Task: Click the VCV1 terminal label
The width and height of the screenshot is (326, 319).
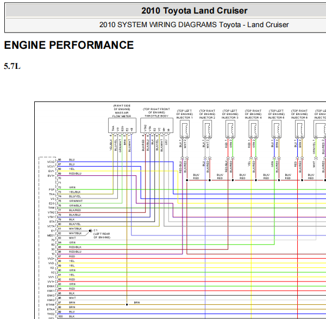Action: click(51, 167)
